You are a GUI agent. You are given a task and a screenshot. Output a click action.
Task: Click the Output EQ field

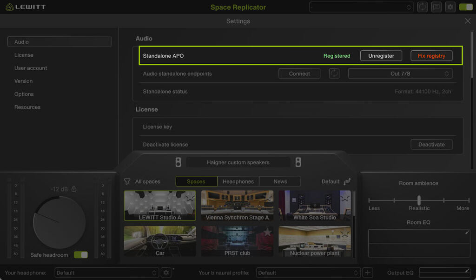(x=444, y=273)
